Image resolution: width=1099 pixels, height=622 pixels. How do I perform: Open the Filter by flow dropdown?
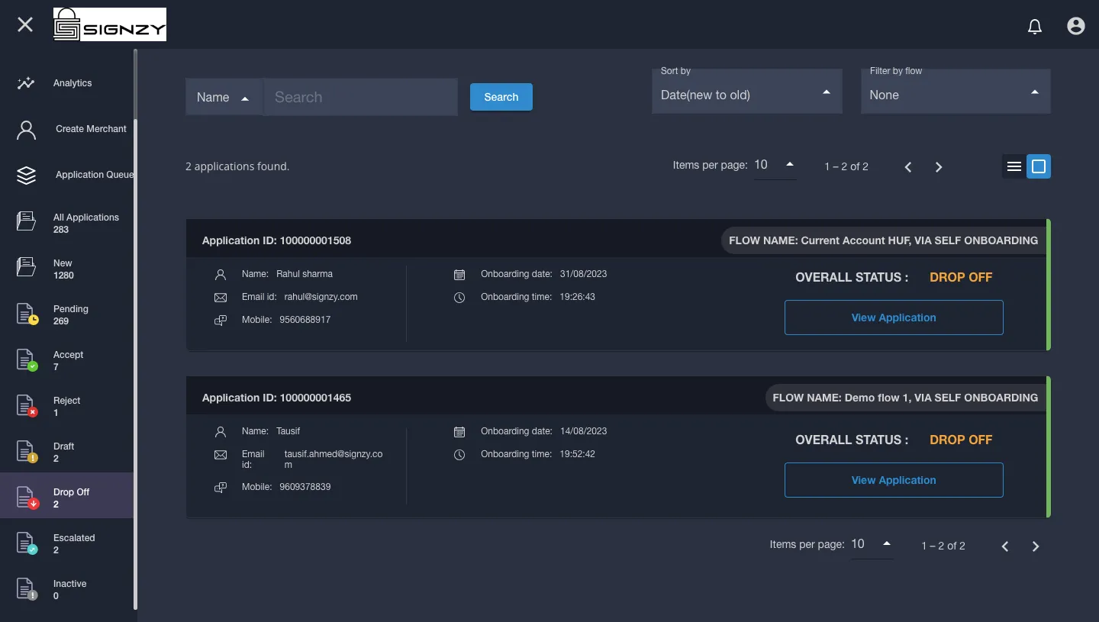pyautogui.click(x=956, y=92)
